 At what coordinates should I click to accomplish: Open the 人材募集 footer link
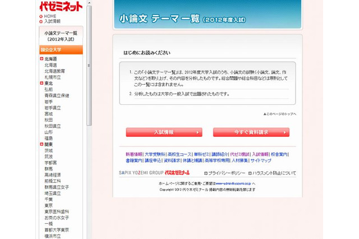pyautogui.click(x=240, y=160)
